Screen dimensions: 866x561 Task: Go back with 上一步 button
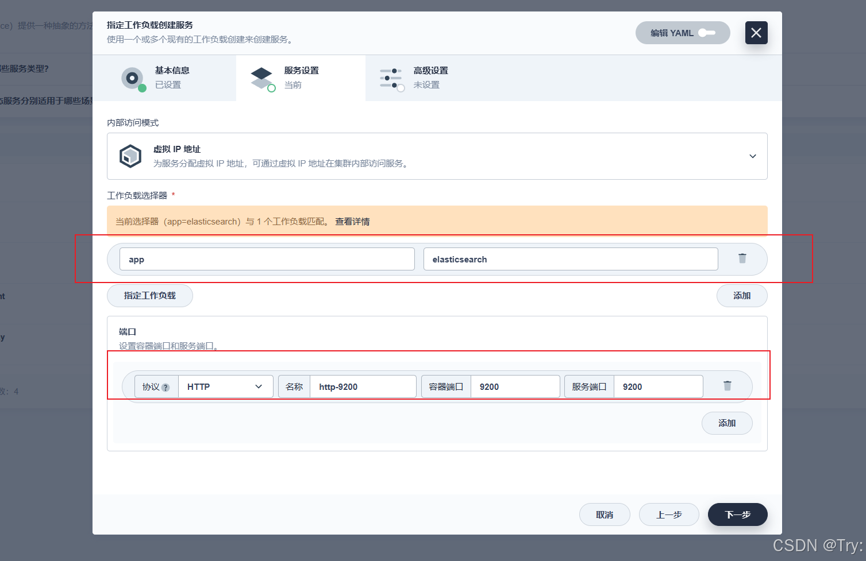coord(669,514)
